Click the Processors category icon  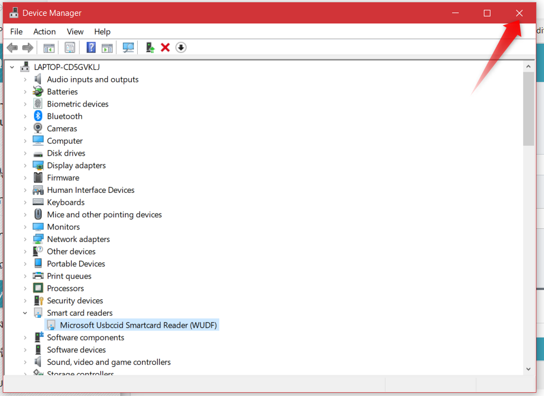tap(38, 288)
